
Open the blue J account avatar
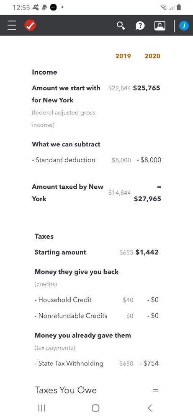coord(184,26)
